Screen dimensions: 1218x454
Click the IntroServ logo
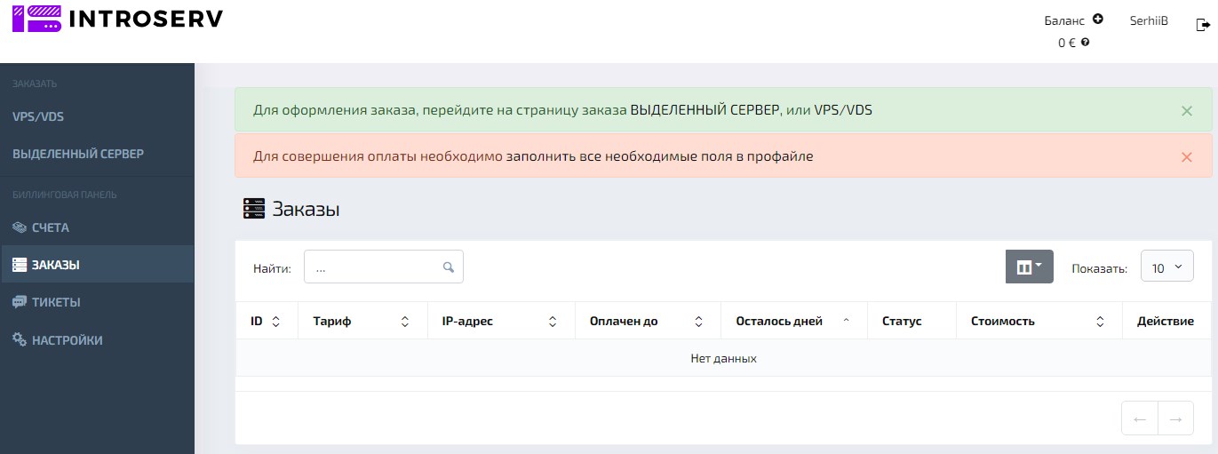[117, 19]
